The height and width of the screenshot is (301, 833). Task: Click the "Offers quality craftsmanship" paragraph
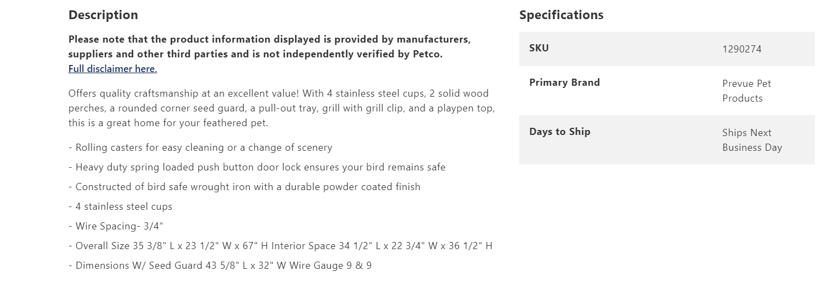tap(281, 108)
